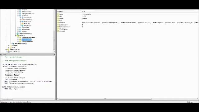Click the ALTER TABLE productosverdes line
The image size is (199, 112).
(x=13, y=87)
